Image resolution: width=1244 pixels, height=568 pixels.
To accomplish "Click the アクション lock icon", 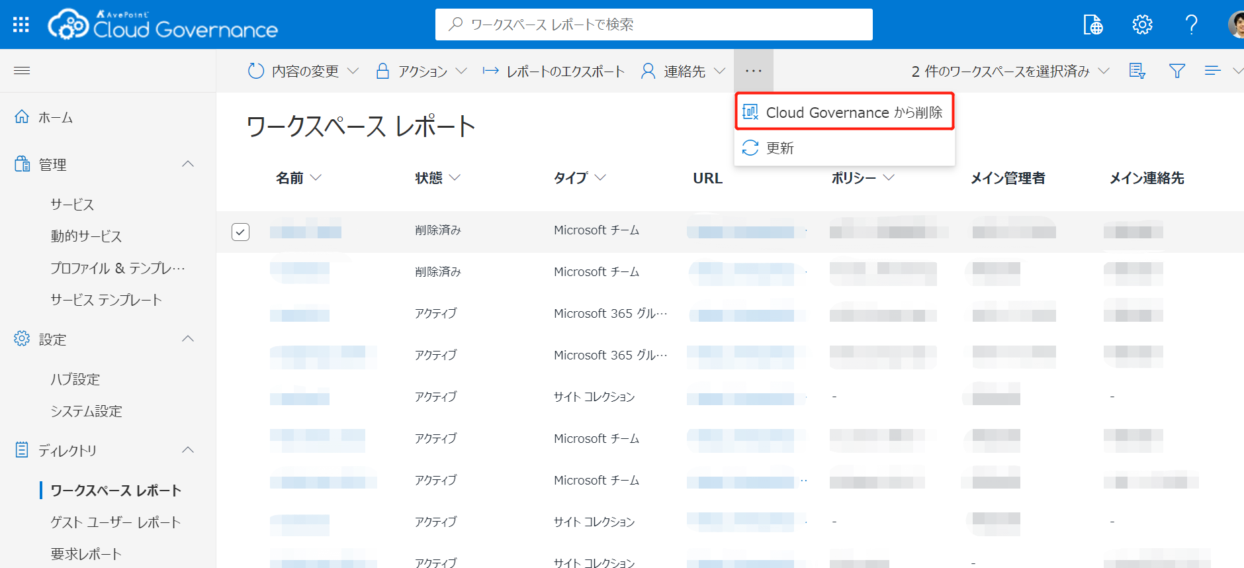I will pos(382,71).
